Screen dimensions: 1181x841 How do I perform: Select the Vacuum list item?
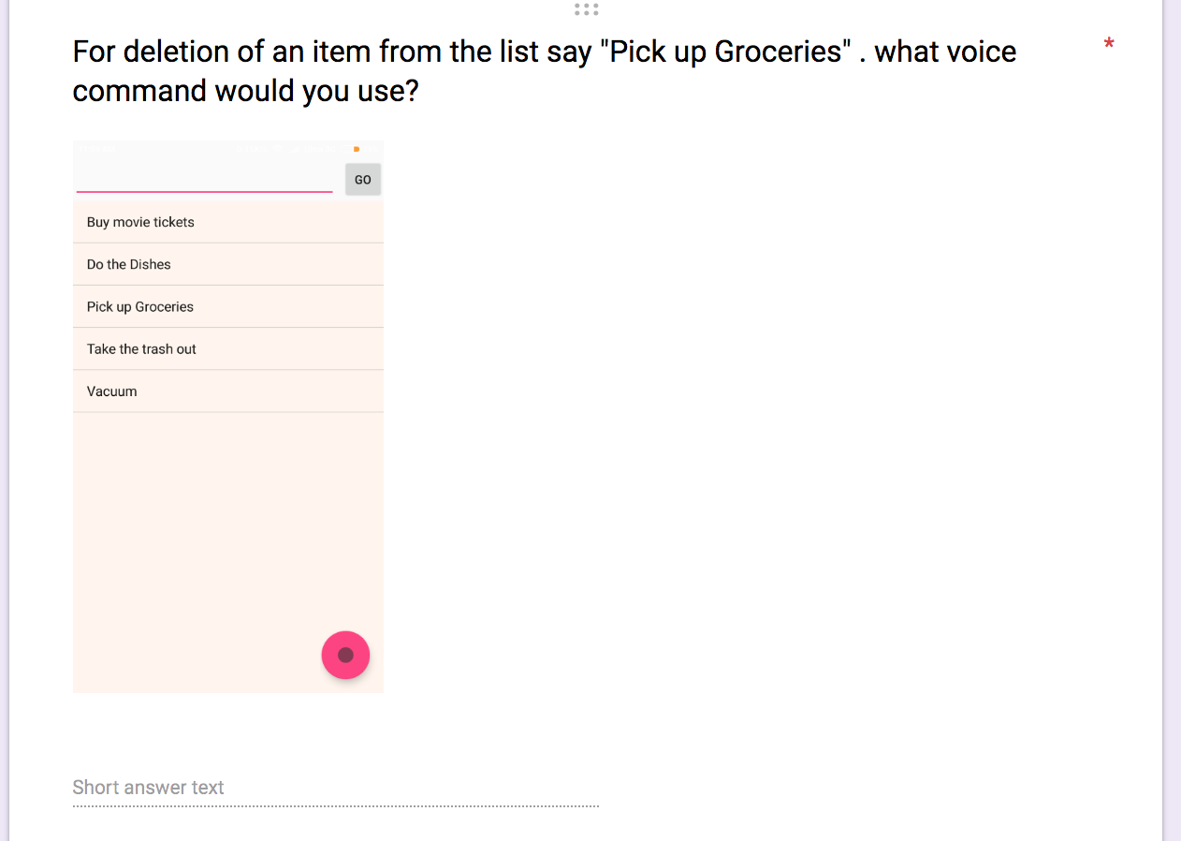tap(228, 391)
